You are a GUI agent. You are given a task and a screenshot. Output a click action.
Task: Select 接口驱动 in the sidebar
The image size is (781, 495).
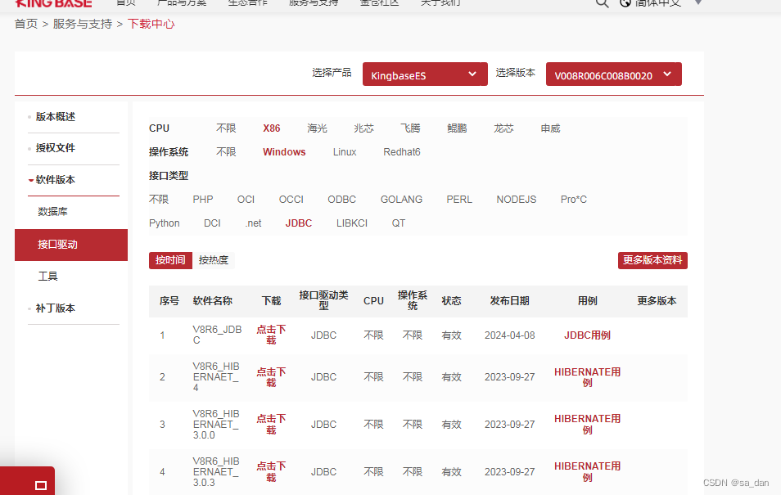coord(71,245)
